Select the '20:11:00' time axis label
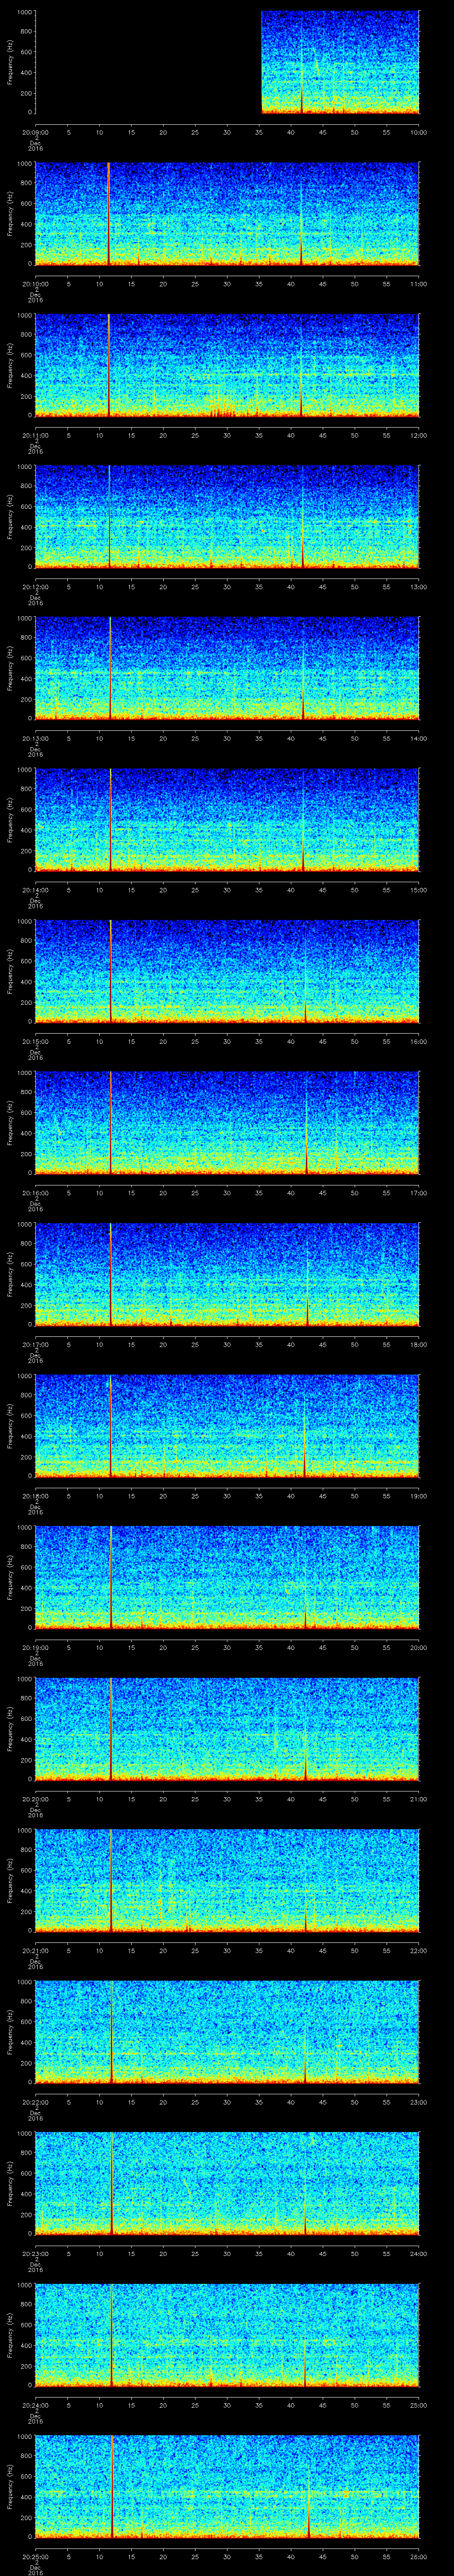Viewport: 454px width, 2576px height. 35,435
